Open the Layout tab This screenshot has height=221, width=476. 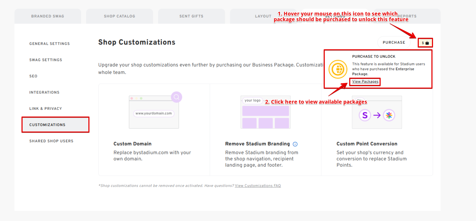pos(263,16)
